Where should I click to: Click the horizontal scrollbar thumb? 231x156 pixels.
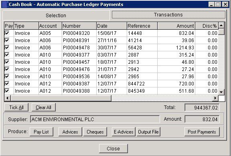(x=61, y=98)
